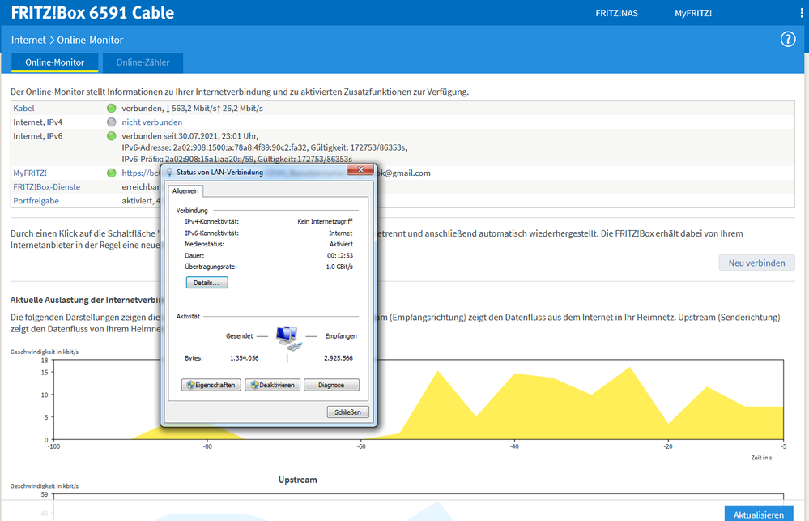Click the FRITZ!Box 6591 Cable title
The width and height of the screenshot is (809, 521).
pyautogui.click(x=93, y=13)
